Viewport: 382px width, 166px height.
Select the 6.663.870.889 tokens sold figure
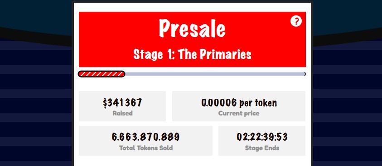click(x=145, y=137)
